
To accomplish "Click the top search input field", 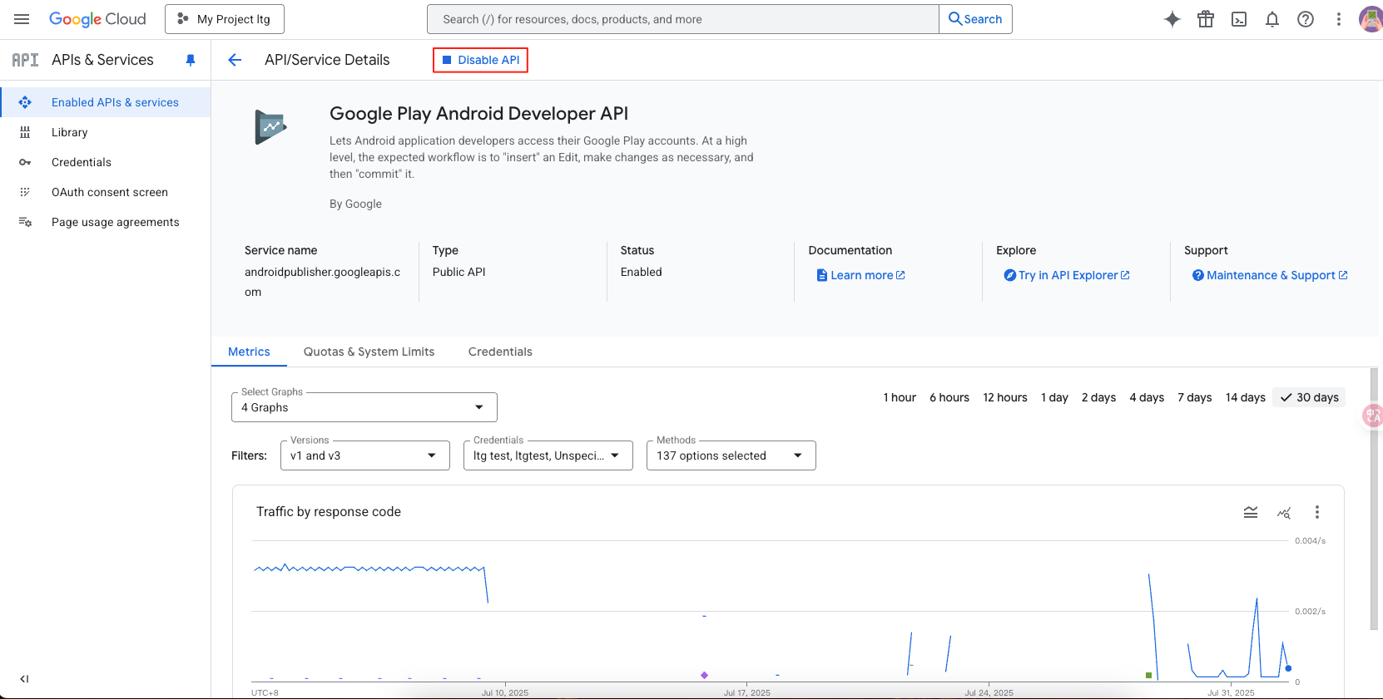I will coord(682,19).
